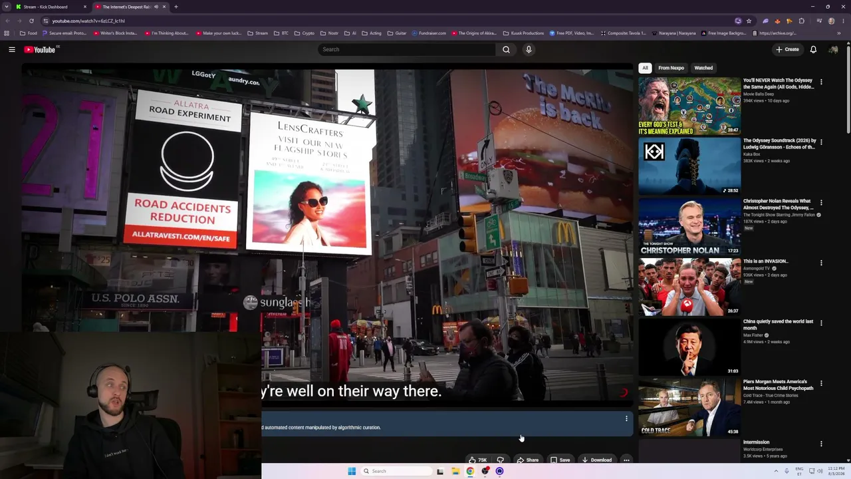Image resolution: width=851 pixels, height=479 pixels.
Task: Click the YouTube search input field
Action: click(407, 49)
